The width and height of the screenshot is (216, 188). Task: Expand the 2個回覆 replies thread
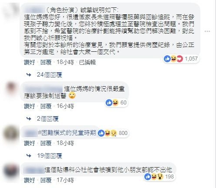48,119
